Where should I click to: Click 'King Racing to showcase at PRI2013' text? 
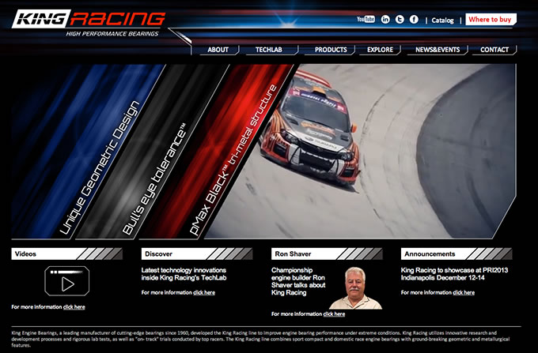coord(455,270)
